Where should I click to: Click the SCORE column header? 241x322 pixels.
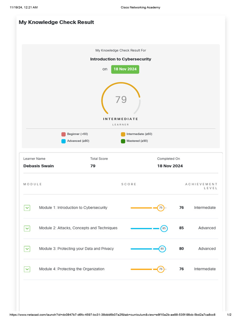click(x=129, y=184)
